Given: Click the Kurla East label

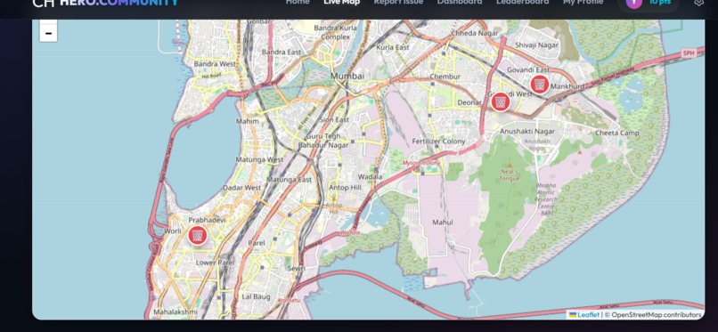Looking at the screenshot, I should pyautogui.click(x=393, y=47).
